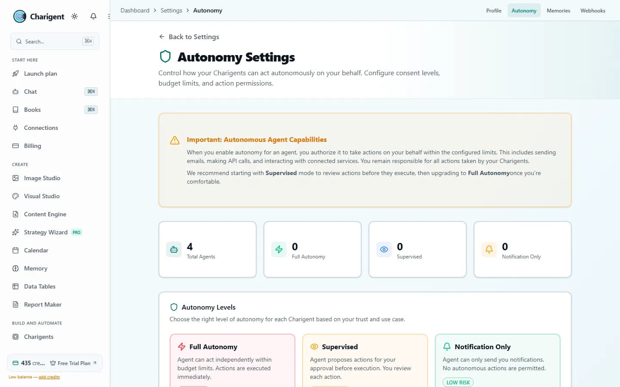Open the Webhooks tab
Image resolution: width=620 pixels, height=387 pixels.
tap(593, 11)
